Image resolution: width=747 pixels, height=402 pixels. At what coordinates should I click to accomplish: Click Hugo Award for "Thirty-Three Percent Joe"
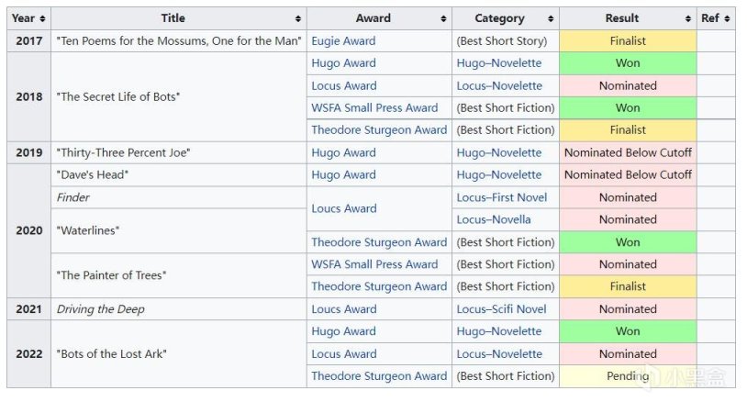[343, 152]
